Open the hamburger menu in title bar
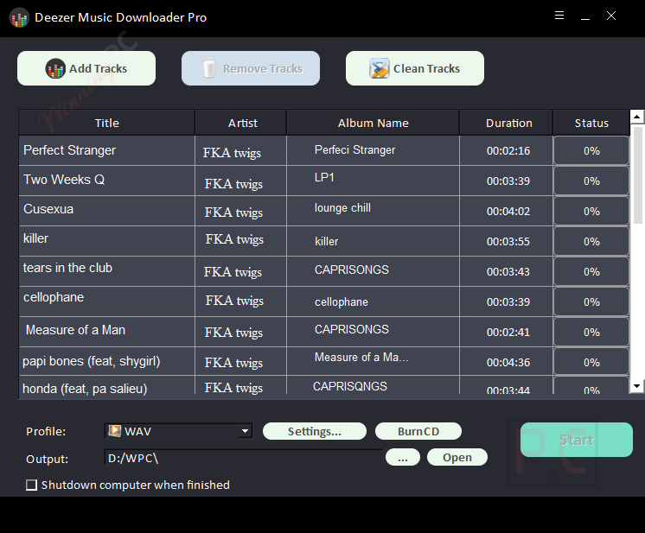This screenshot has width=645, height=533. [559, 16]
